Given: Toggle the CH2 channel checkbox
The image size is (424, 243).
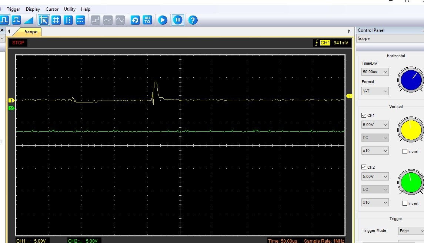Looking at the screenshot, I should [x=364, y=167].
